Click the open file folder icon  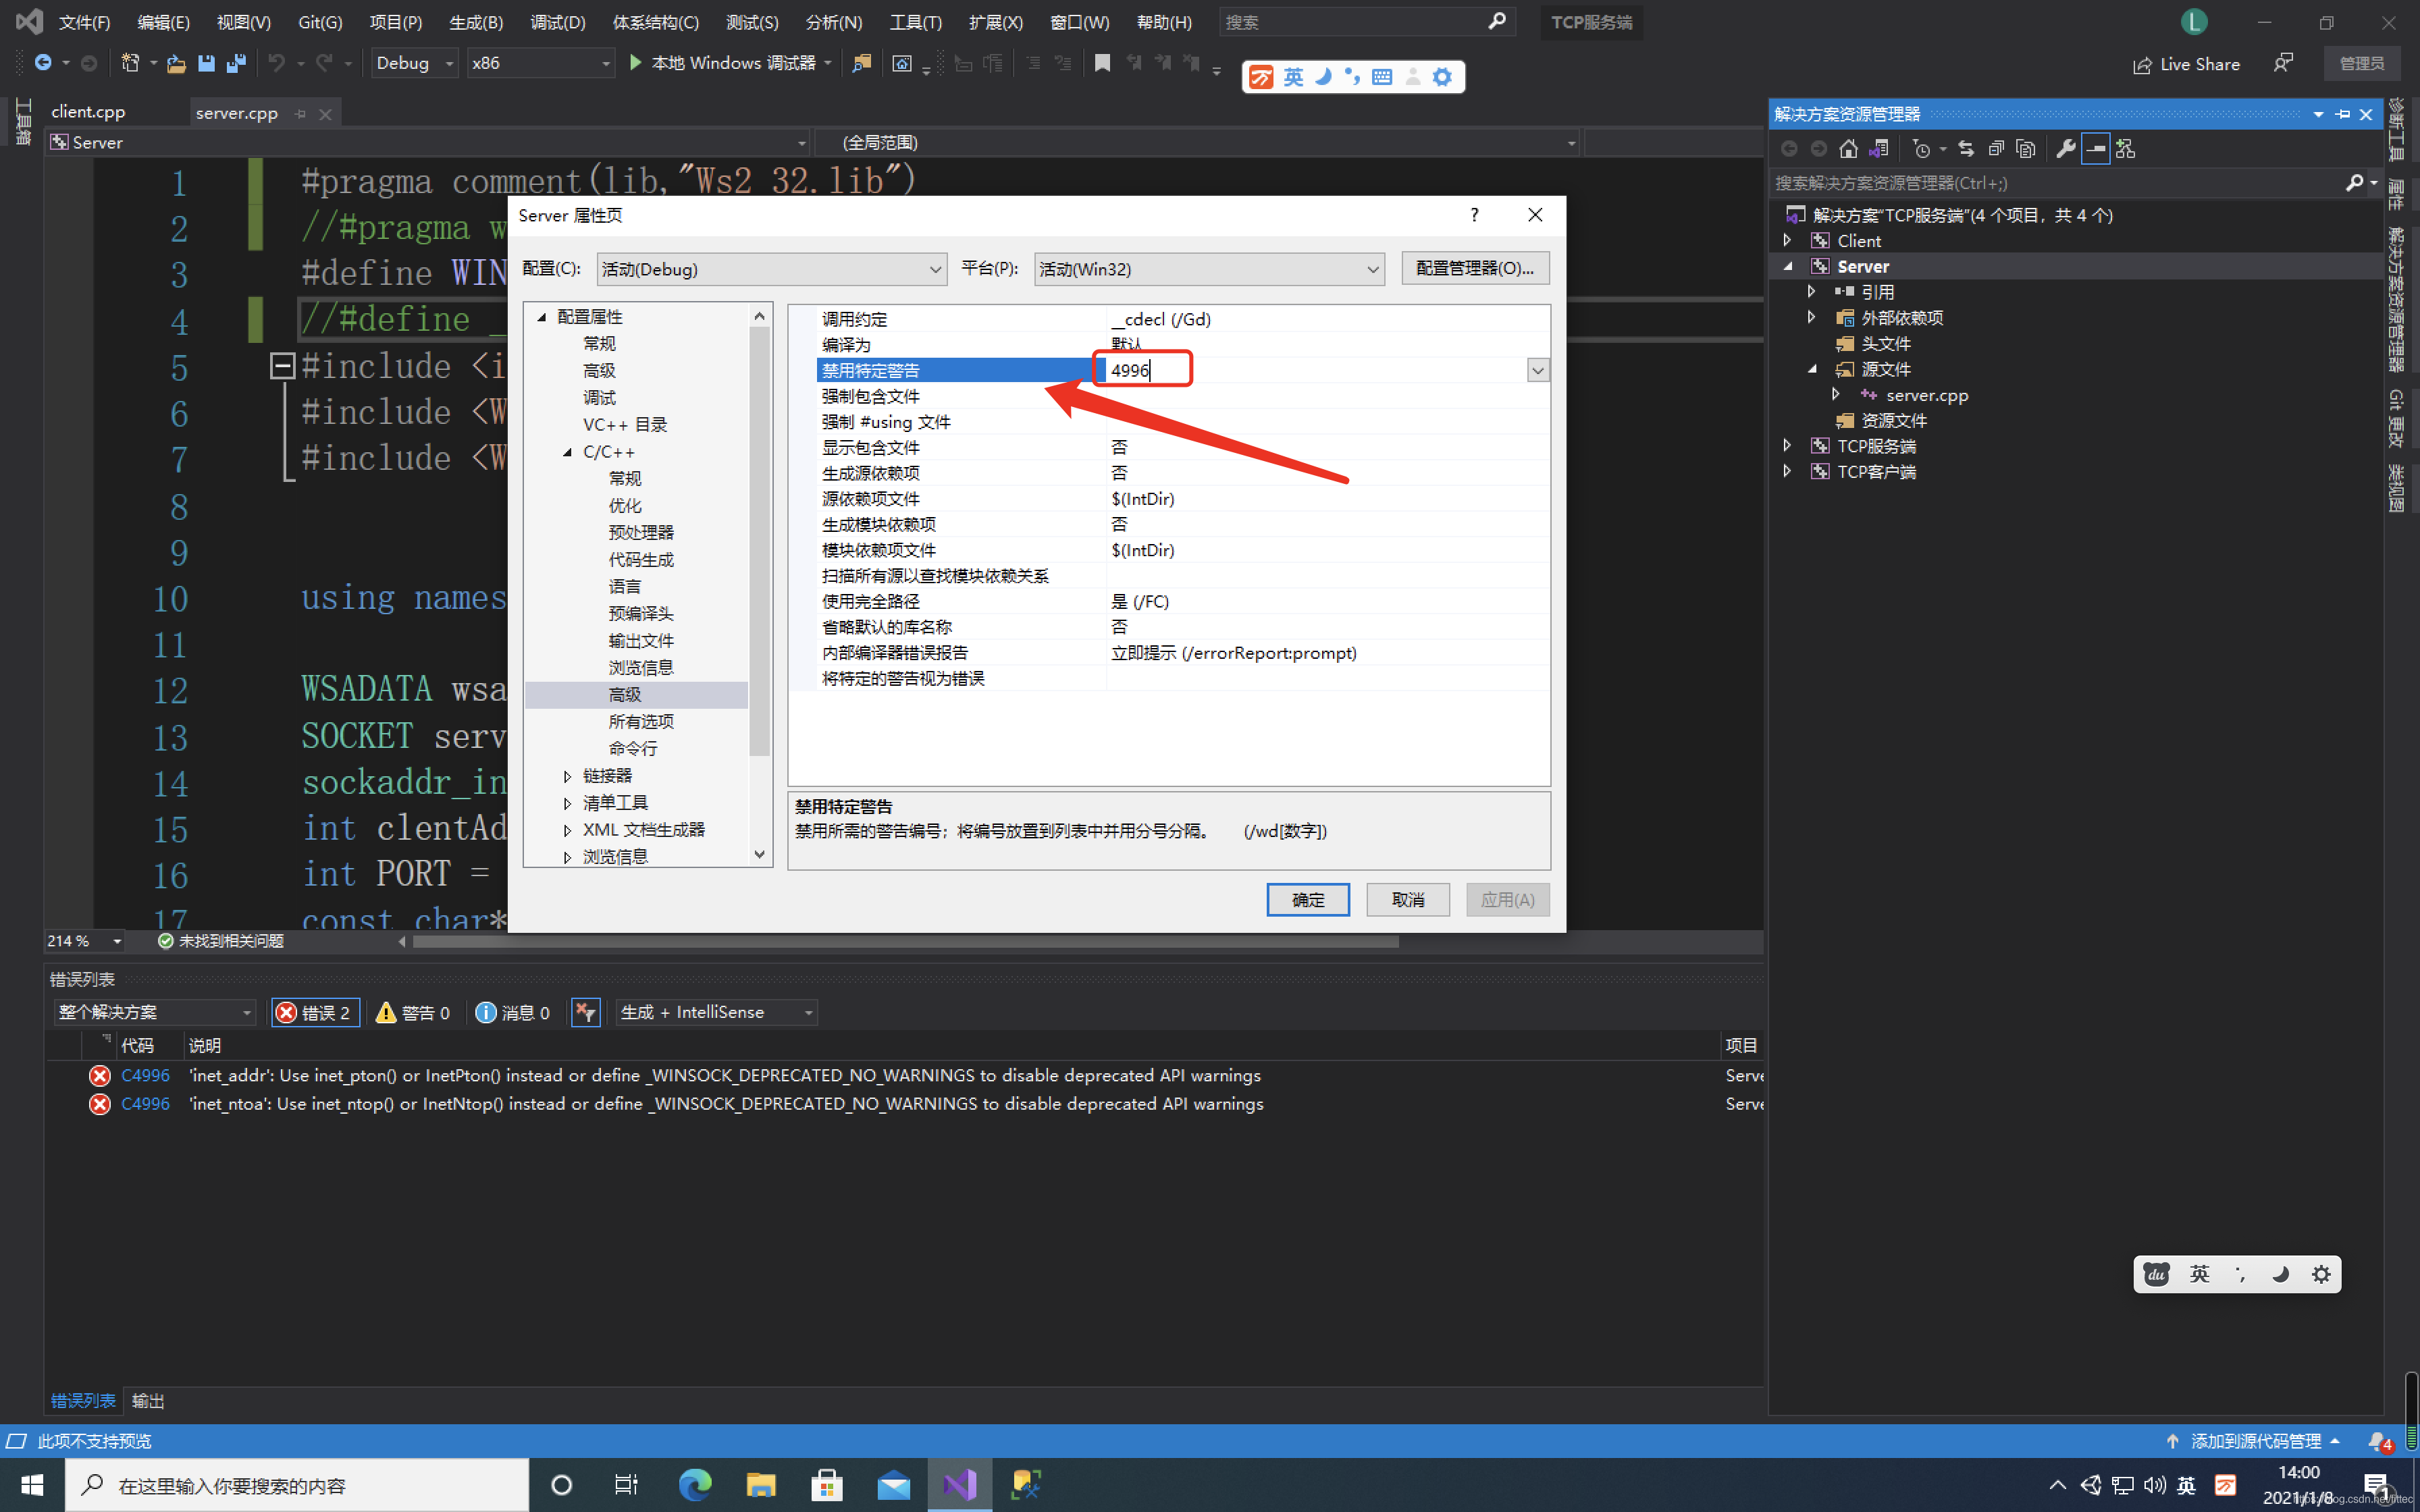point(176,63)
